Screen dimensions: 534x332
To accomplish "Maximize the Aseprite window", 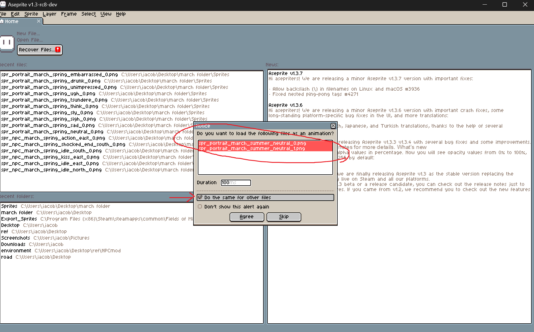I will pyautogui.click(x=505, y=5).
